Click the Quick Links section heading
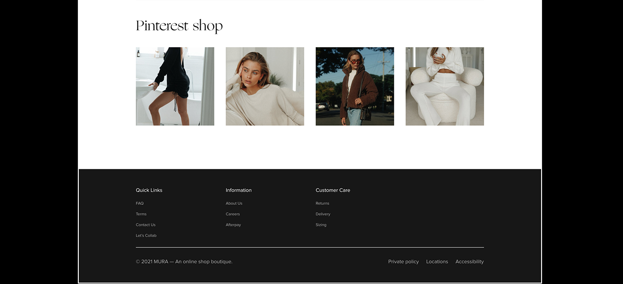Screen dimensions: 623x284 (x=149, y=190)
